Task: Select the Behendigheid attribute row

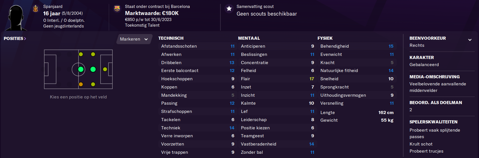Action: point(357,46)
